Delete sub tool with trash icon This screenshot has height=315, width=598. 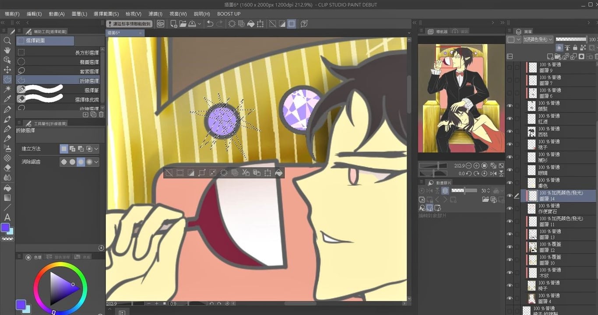click(101, 114)
